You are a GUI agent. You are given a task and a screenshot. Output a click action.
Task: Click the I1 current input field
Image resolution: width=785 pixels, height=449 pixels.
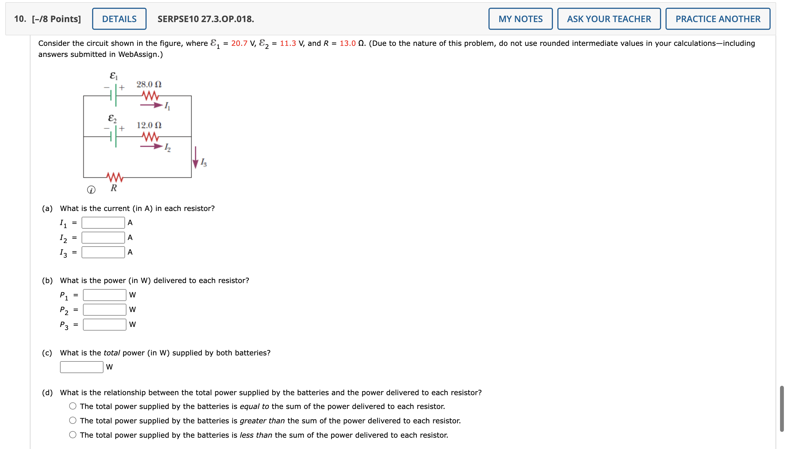coord(103,222)
